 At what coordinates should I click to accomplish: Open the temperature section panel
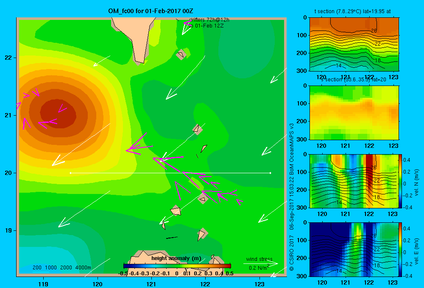click(x=354, y=44)
